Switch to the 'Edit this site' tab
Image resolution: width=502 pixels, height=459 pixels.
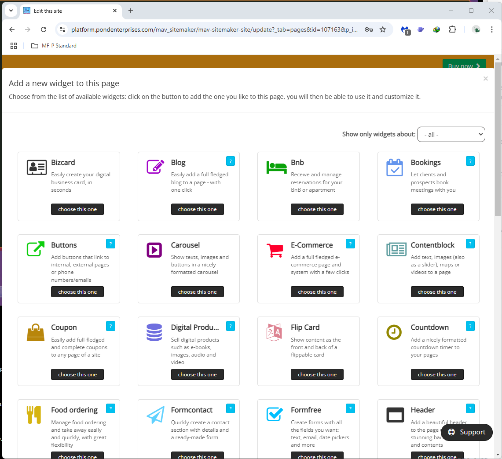tap(66, 11)
